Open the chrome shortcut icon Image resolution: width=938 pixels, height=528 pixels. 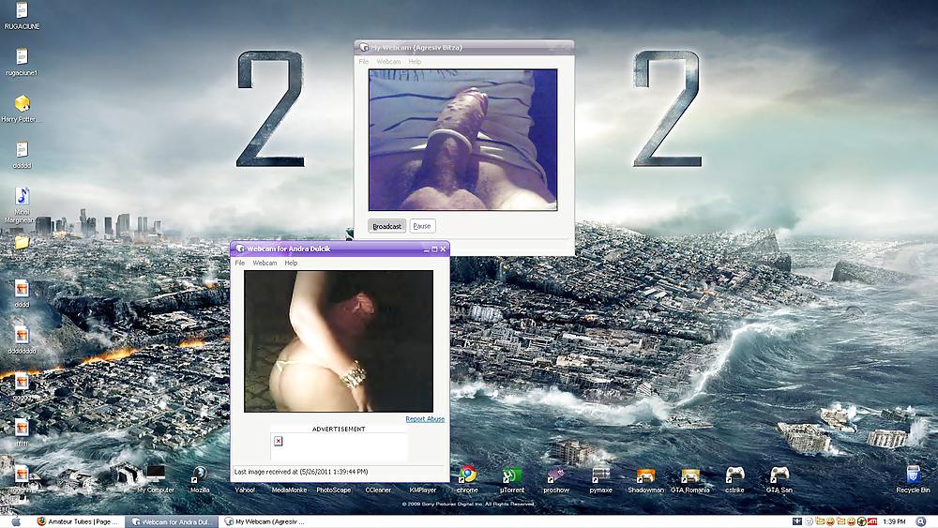click(x=467, y=475)
